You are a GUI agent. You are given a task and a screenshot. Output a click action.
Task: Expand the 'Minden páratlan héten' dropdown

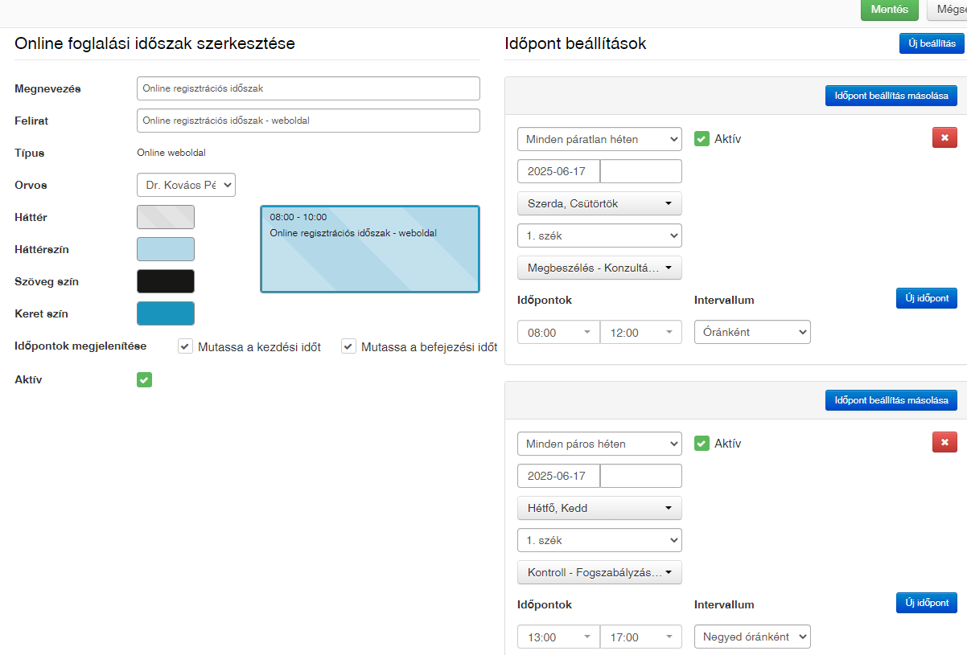599,139
